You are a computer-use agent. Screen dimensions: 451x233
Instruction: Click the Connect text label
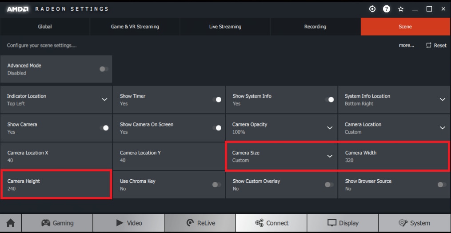(x=277, y=223)
